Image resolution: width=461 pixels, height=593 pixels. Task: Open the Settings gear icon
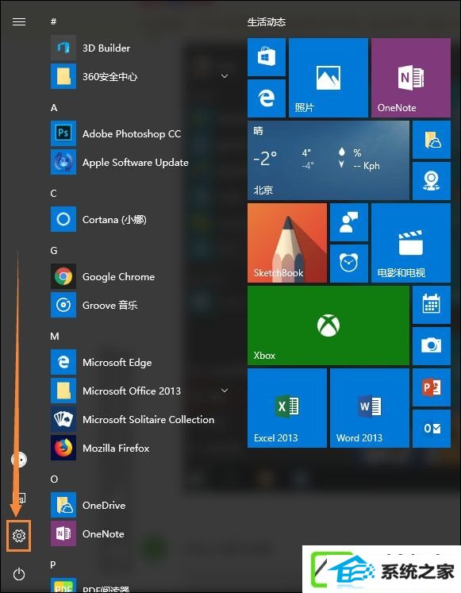coord(19,536)
